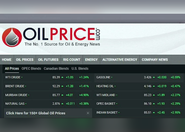Image resolution: width=185 pixels, height=132 pixels.
Task: Click the WTI CRUDE label
Action: pyautogui.click(x=13, y=77)
